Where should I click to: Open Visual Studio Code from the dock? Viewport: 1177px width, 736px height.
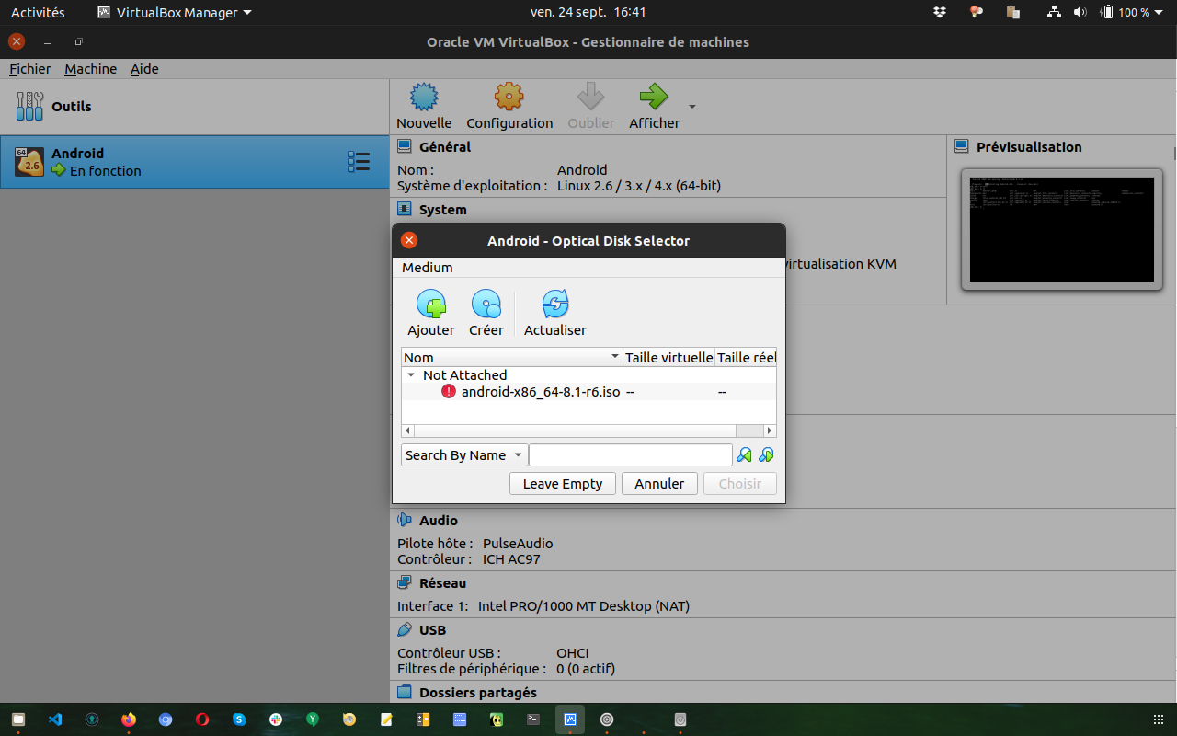(x=55, y=719)
